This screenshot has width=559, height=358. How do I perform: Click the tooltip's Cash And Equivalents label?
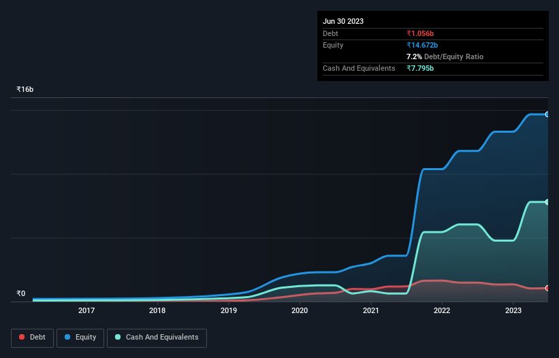point(359,68)
